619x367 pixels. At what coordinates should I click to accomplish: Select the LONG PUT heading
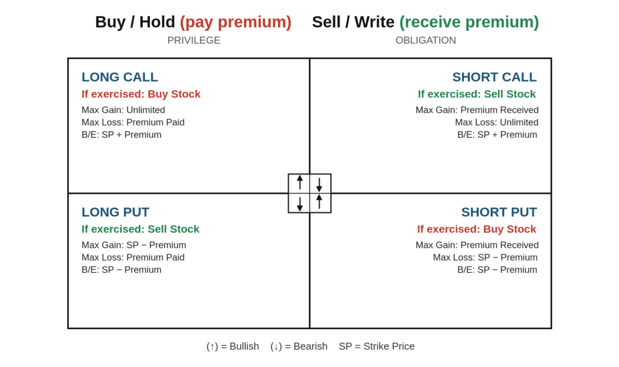(115, 212)
